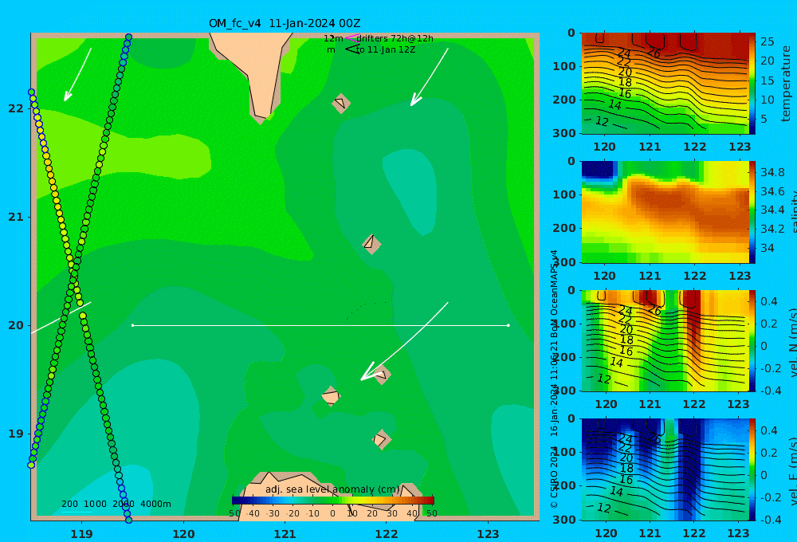Open the eastward velocity section plot
This screenshot has width=797, height=542.
pos(665,469)
